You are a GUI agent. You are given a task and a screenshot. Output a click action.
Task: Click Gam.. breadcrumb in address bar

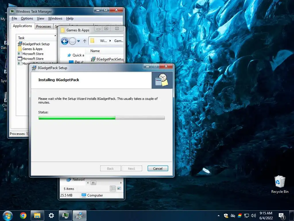tap(119, 41)
